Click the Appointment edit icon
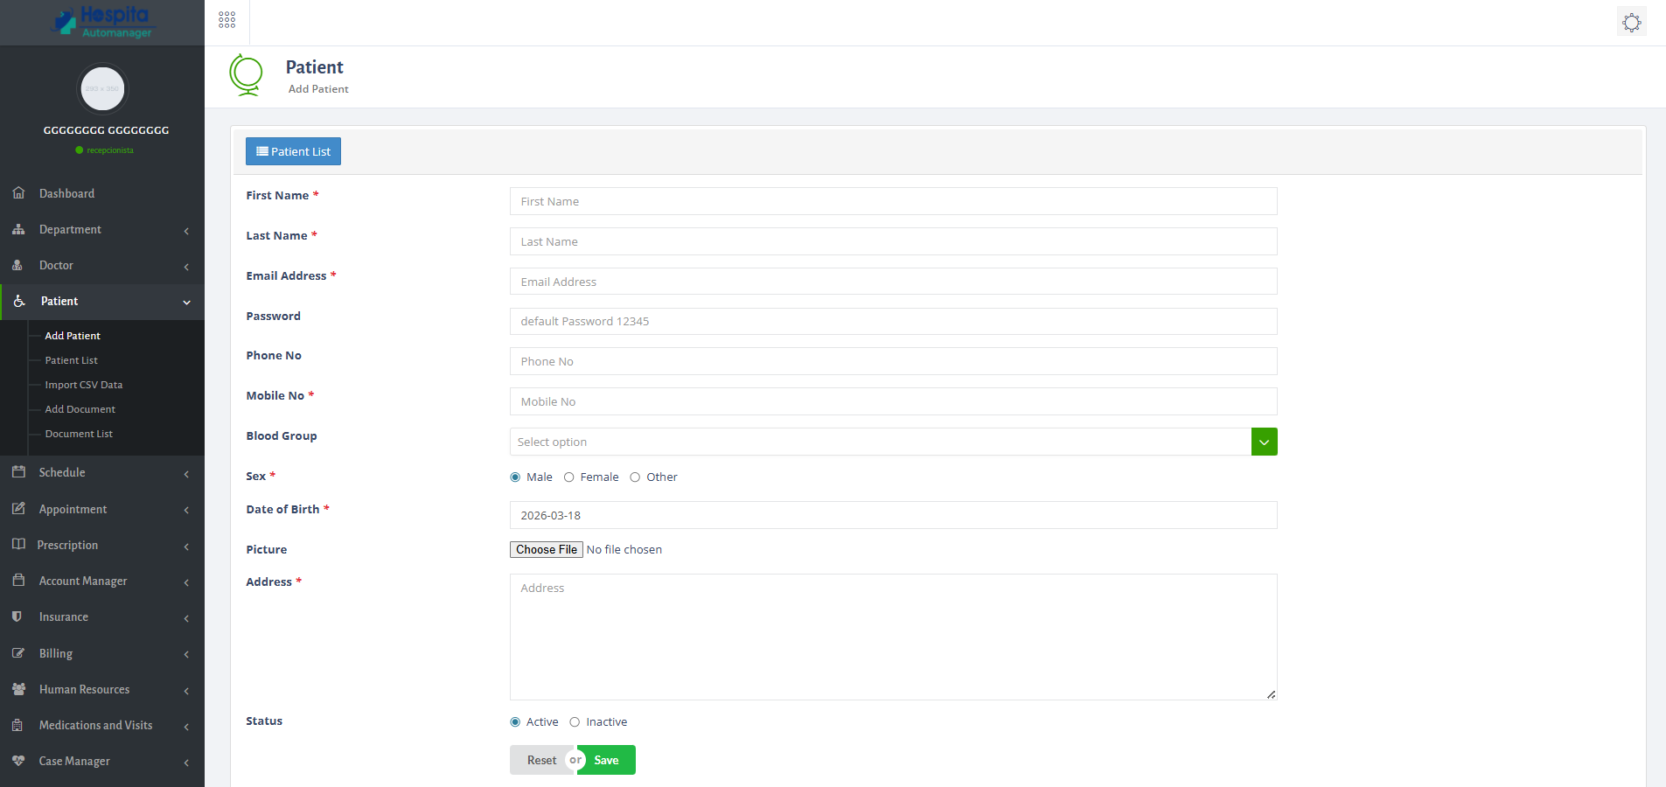 tap(19, 508)
